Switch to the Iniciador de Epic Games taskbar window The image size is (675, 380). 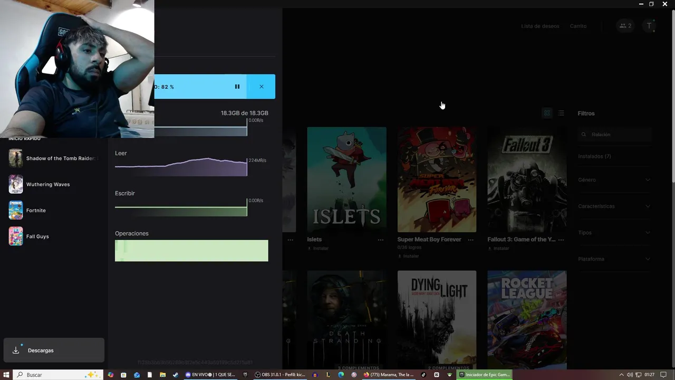(x=485, y=375)
